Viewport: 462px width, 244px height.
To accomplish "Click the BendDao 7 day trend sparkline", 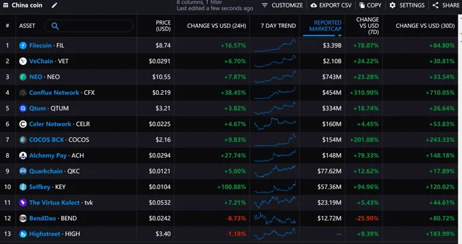I will [275, 218].
